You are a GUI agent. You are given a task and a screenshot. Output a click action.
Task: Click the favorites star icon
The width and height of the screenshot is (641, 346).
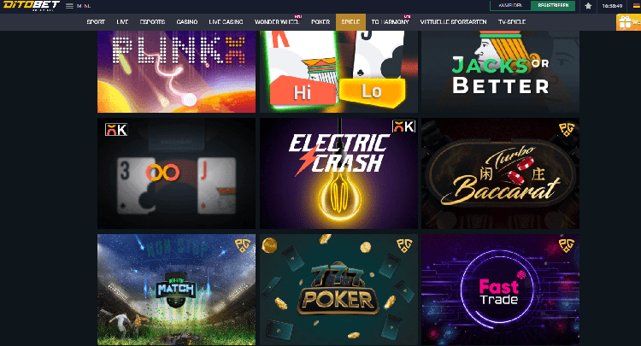pos(588,6)
